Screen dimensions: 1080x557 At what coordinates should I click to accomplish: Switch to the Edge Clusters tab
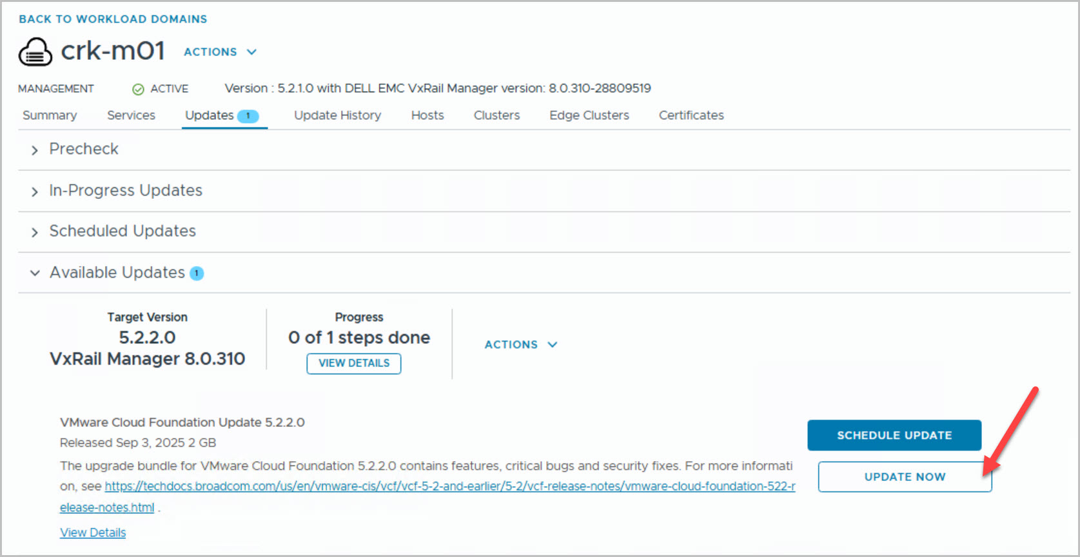(x=589, y=115)
